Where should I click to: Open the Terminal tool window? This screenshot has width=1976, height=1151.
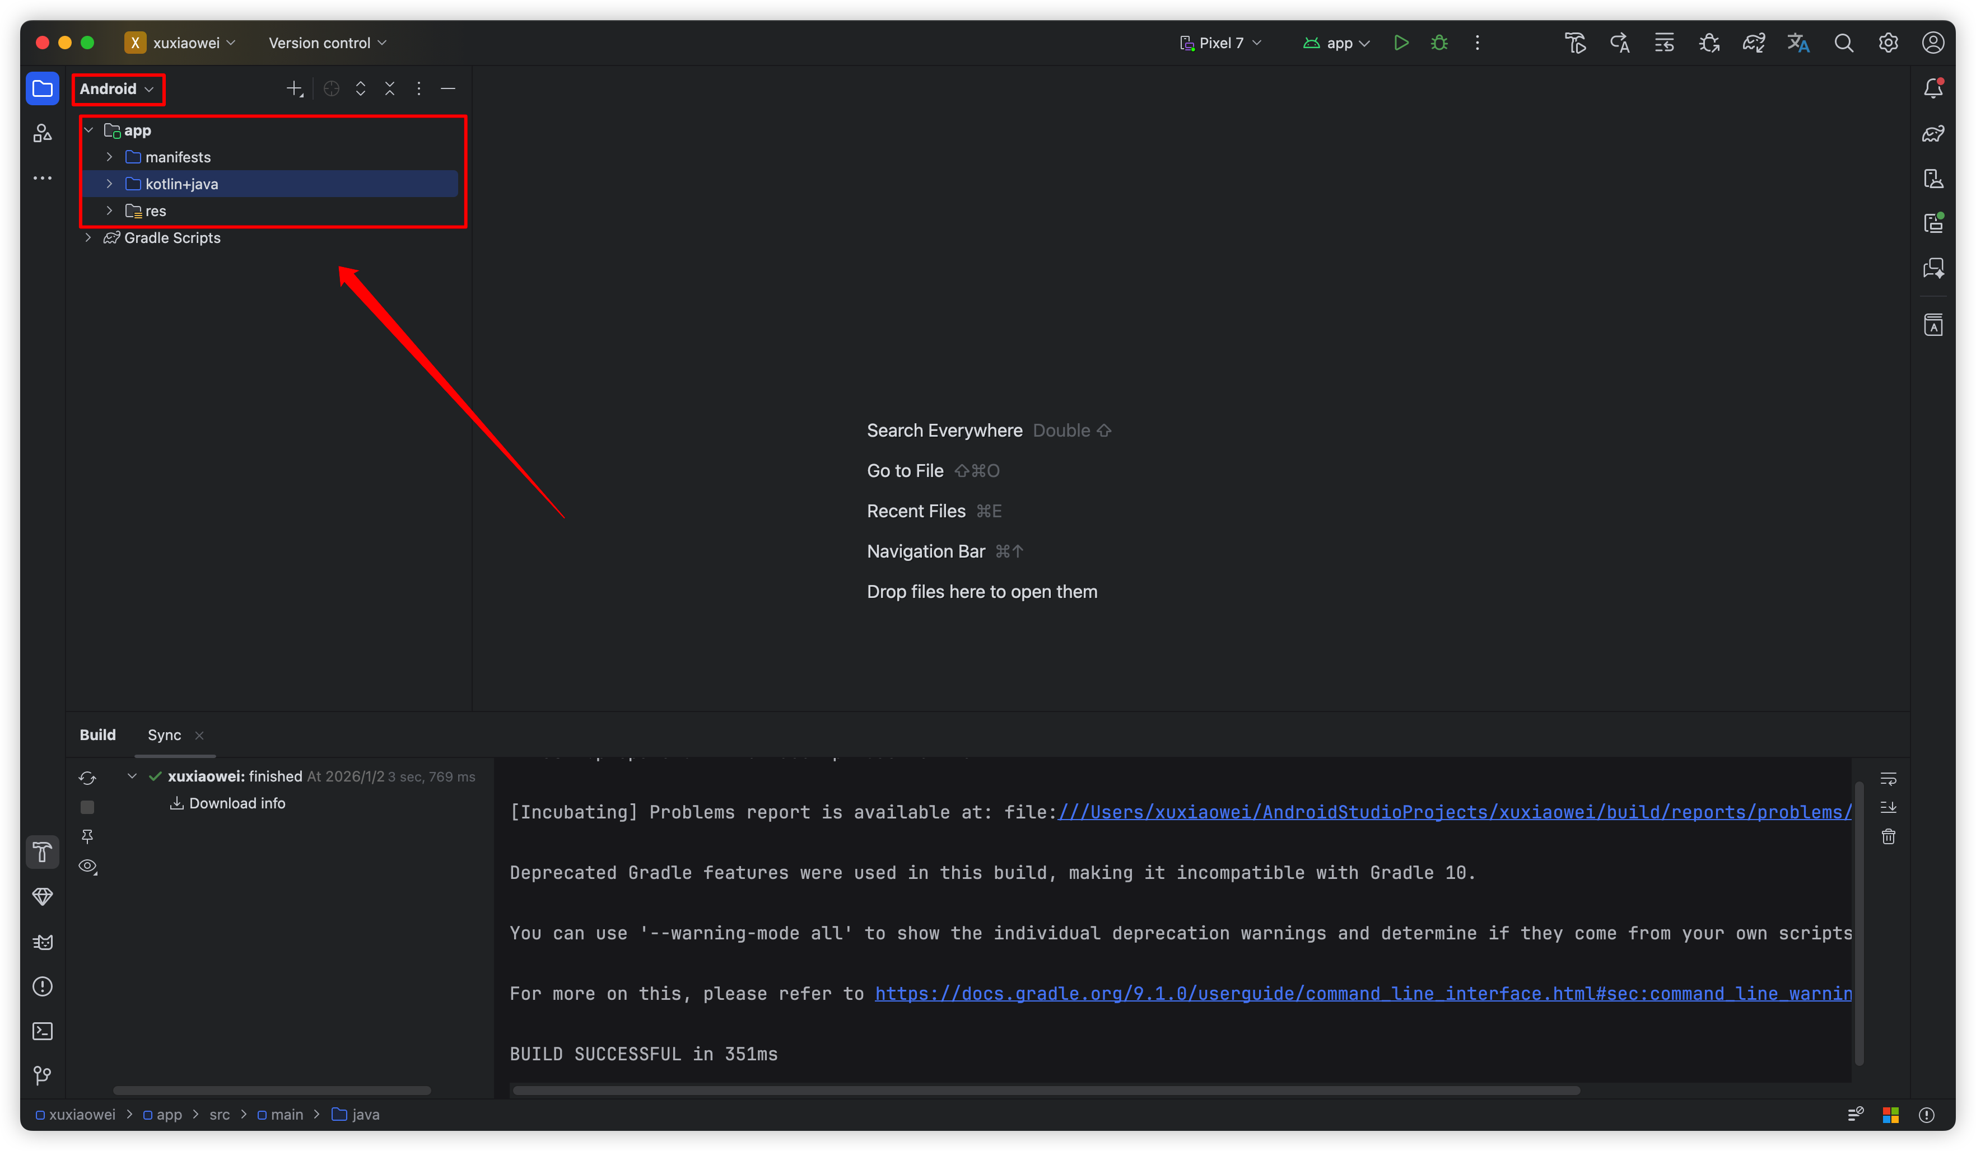point(43,1031)
